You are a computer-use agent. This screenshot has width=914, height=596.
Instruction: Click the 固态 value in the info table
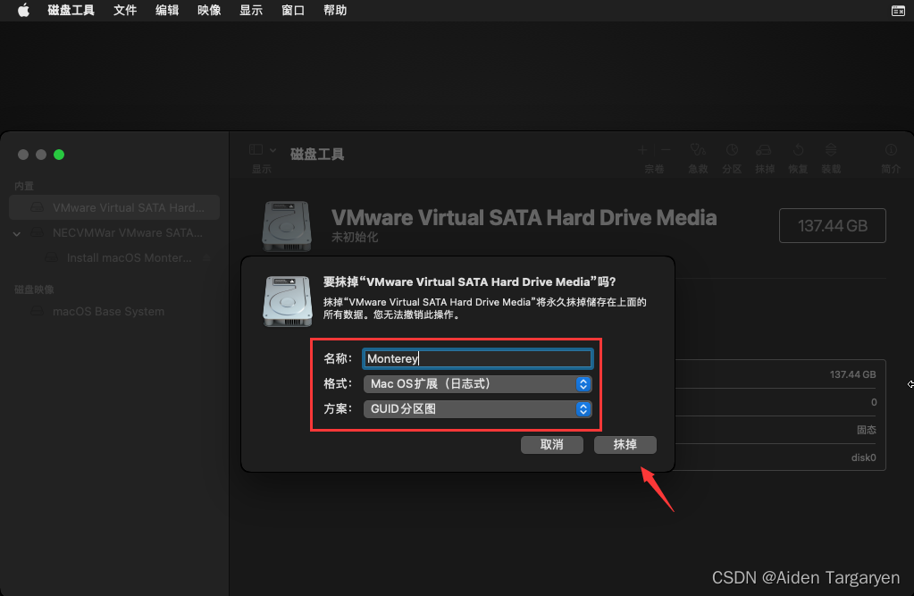867,430
